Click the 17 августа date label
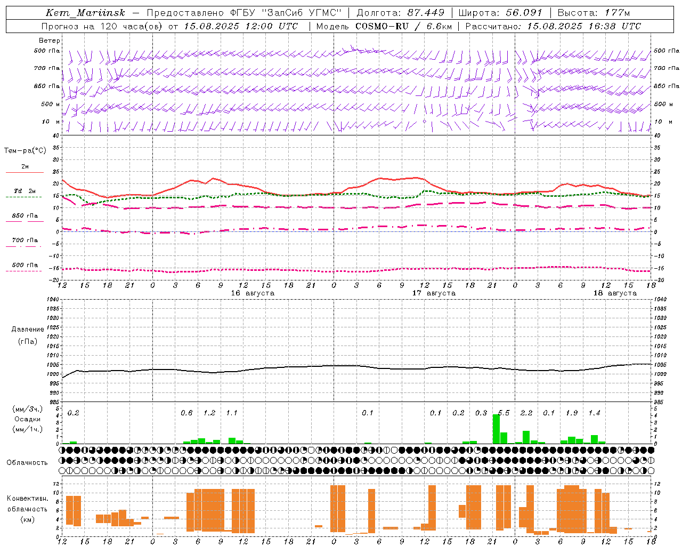 tap(434, 293)
